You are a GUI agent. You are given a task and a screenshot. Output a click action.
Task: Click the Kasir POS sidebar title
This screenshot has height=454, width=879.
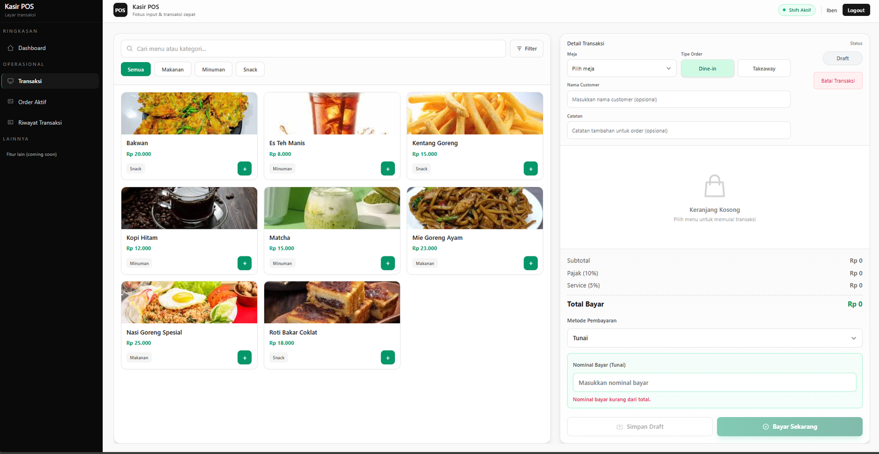click(19, 7)
